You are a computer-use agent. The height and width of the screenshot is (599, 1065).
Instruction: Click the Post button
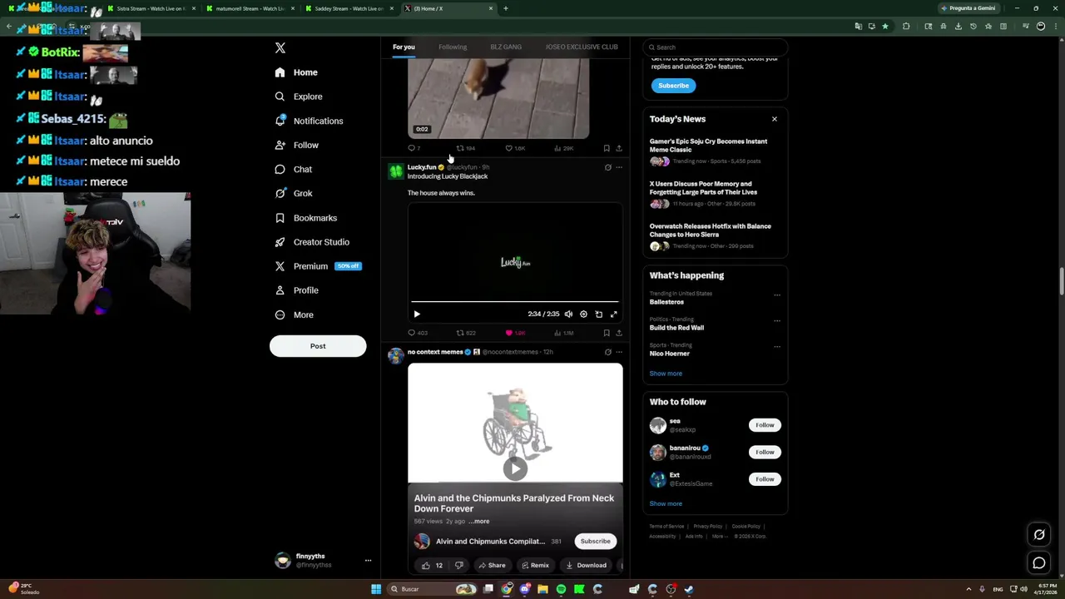pos(318,346)
